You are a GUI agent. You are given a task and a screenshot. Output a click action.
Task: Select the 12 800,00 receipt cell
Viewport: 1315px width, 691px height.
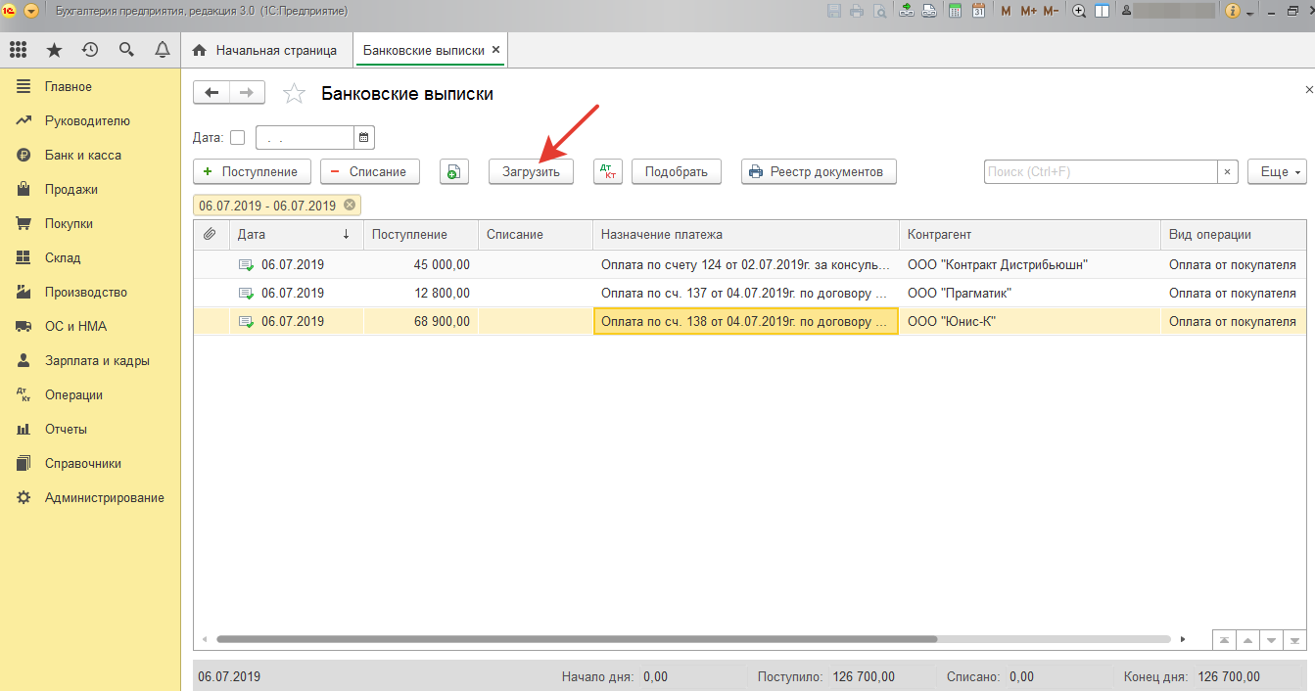[421, 294]
